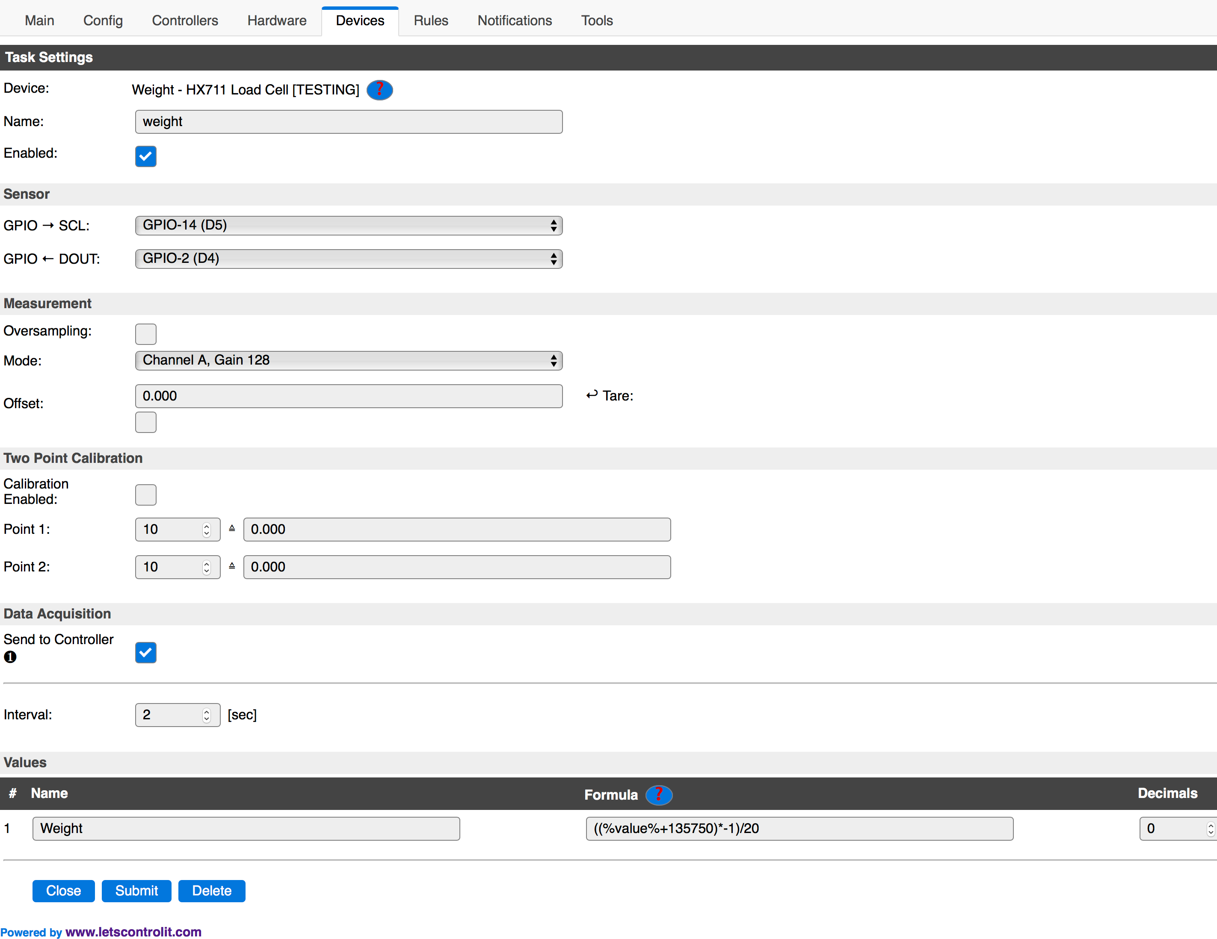Enable the Calibration Enabled checkbox

[145, 494]
